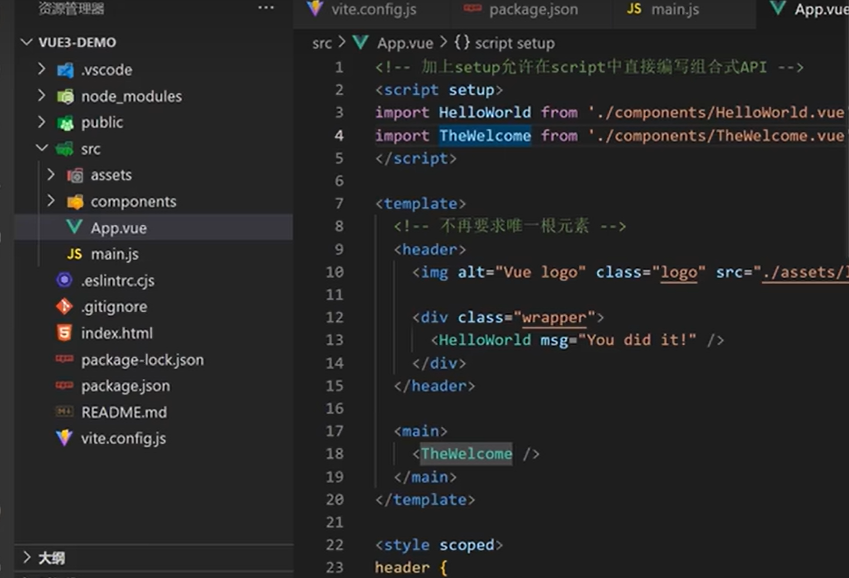Image resolution: width=849 pixels, height=578 pixels.
Task: Click the script setup breadcrumb segment
Action: point(514,43)
